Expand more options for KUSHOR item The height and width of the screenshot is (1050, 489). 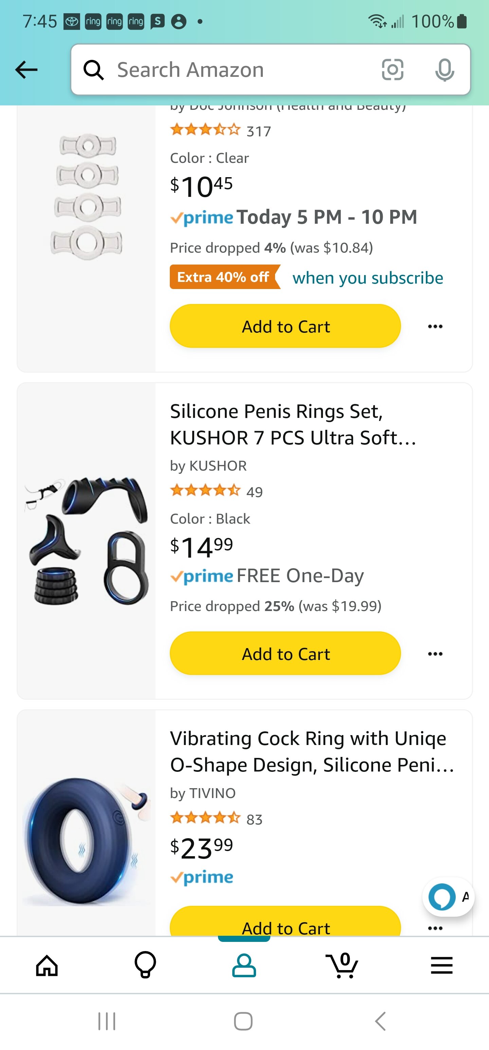tap(435, 654)
